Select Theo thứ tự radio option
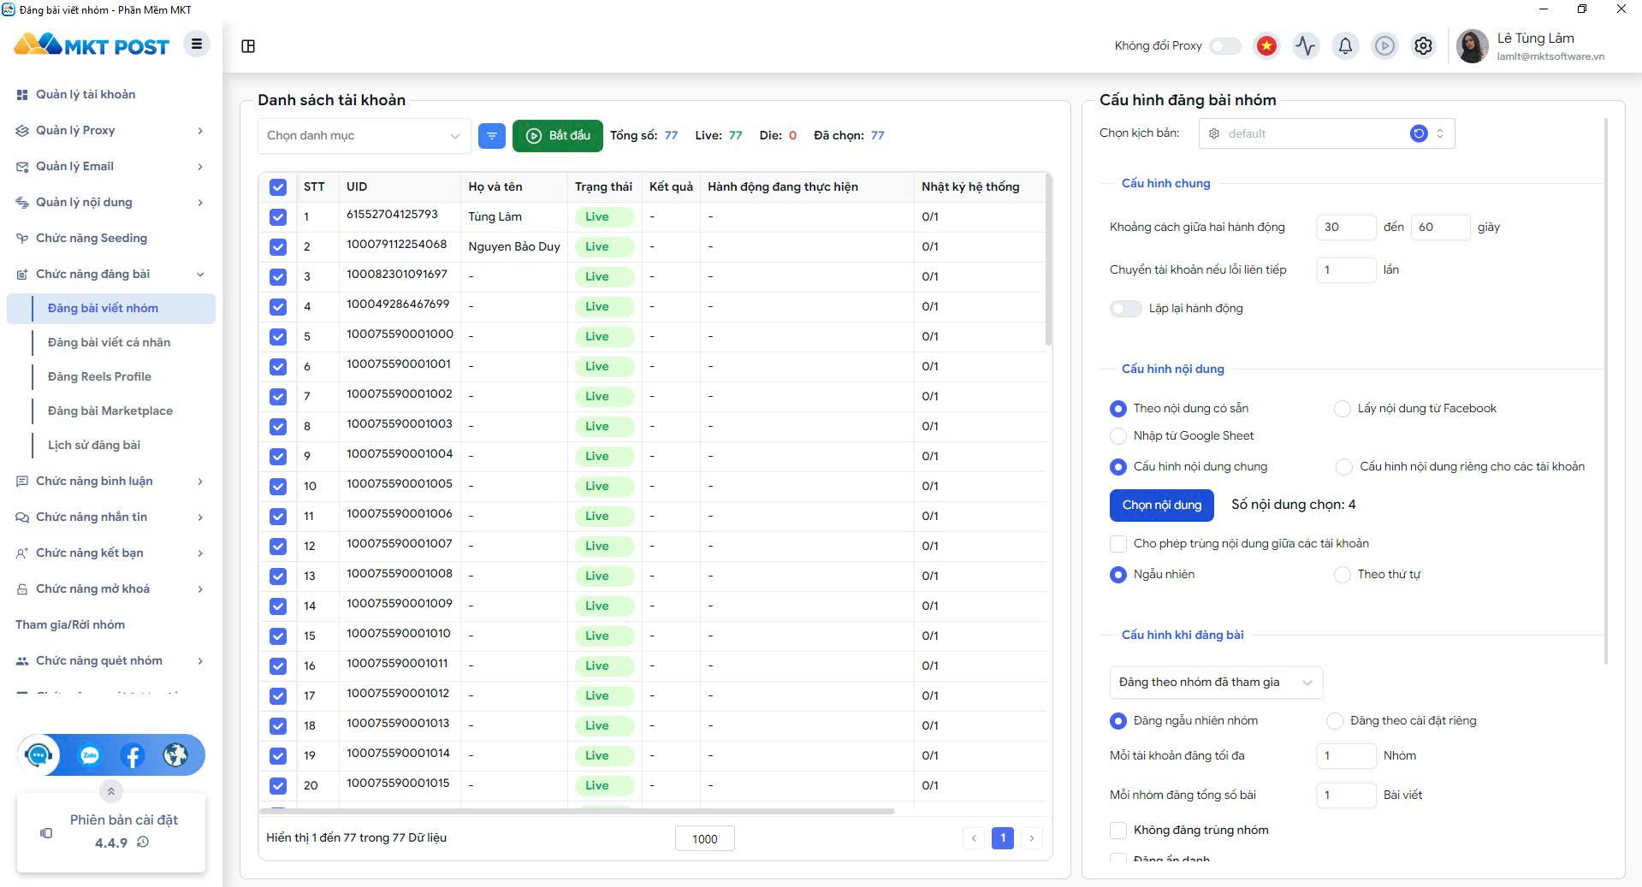The width and height of the screenshot is (1642, 887). 1343,575
